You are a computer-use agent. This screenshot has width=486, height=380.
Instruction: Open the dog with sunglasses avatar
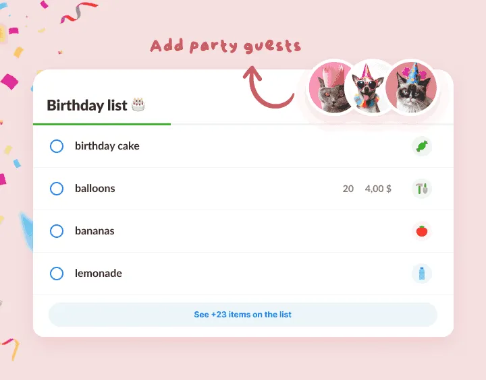368,88
